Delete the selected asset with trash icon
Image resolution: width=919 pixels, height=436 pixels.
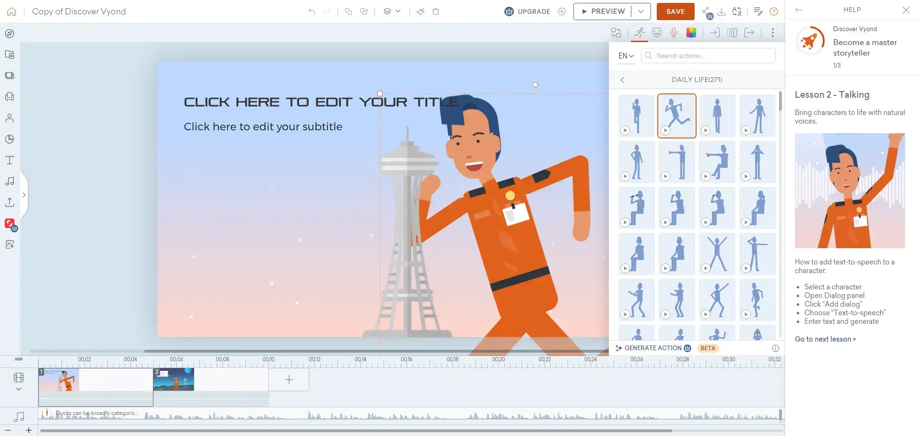click(x=436, y=11)
